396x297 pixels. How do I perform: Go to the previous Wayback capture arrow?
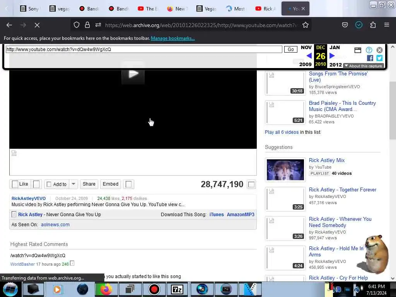[x=309, y=56]
